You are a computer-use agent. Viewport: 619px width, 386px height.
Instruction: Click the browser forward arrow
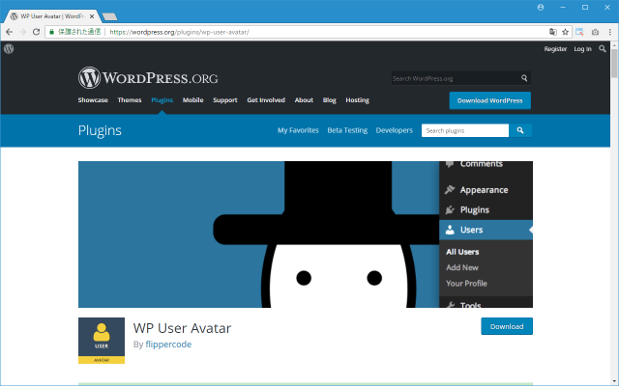[22, 32]
